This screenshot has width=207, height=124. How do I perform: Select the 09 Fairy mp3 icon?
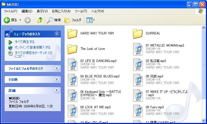138,111
